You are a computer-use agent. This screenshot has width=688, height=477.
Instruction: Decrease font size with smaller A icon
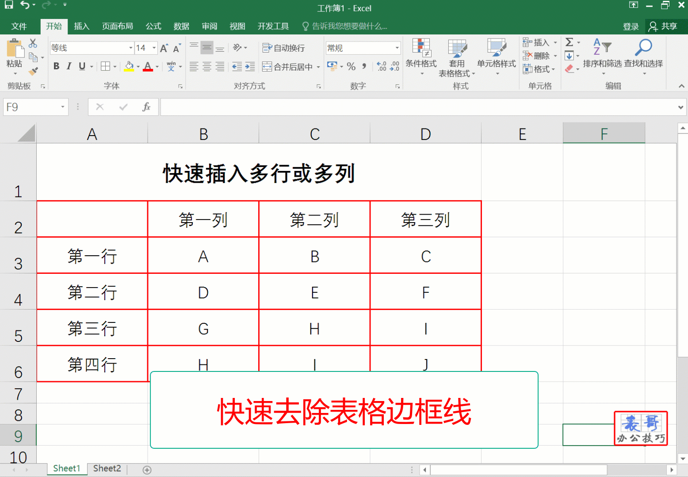click(x=176, y=48)
